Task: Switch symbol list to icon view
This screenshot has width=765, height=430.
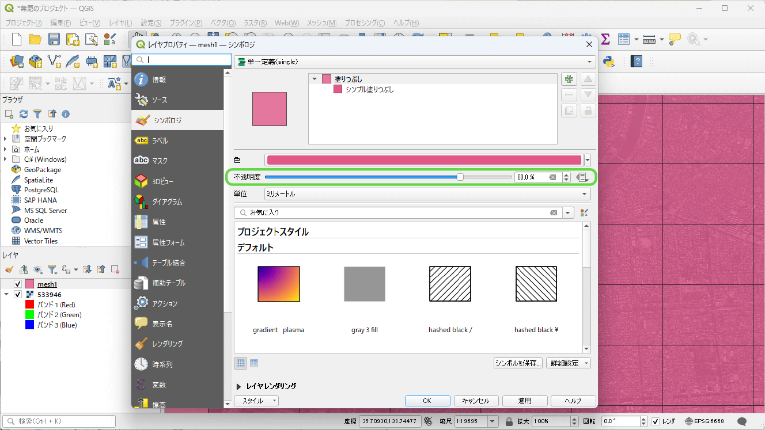Action: tap(241, 363)
